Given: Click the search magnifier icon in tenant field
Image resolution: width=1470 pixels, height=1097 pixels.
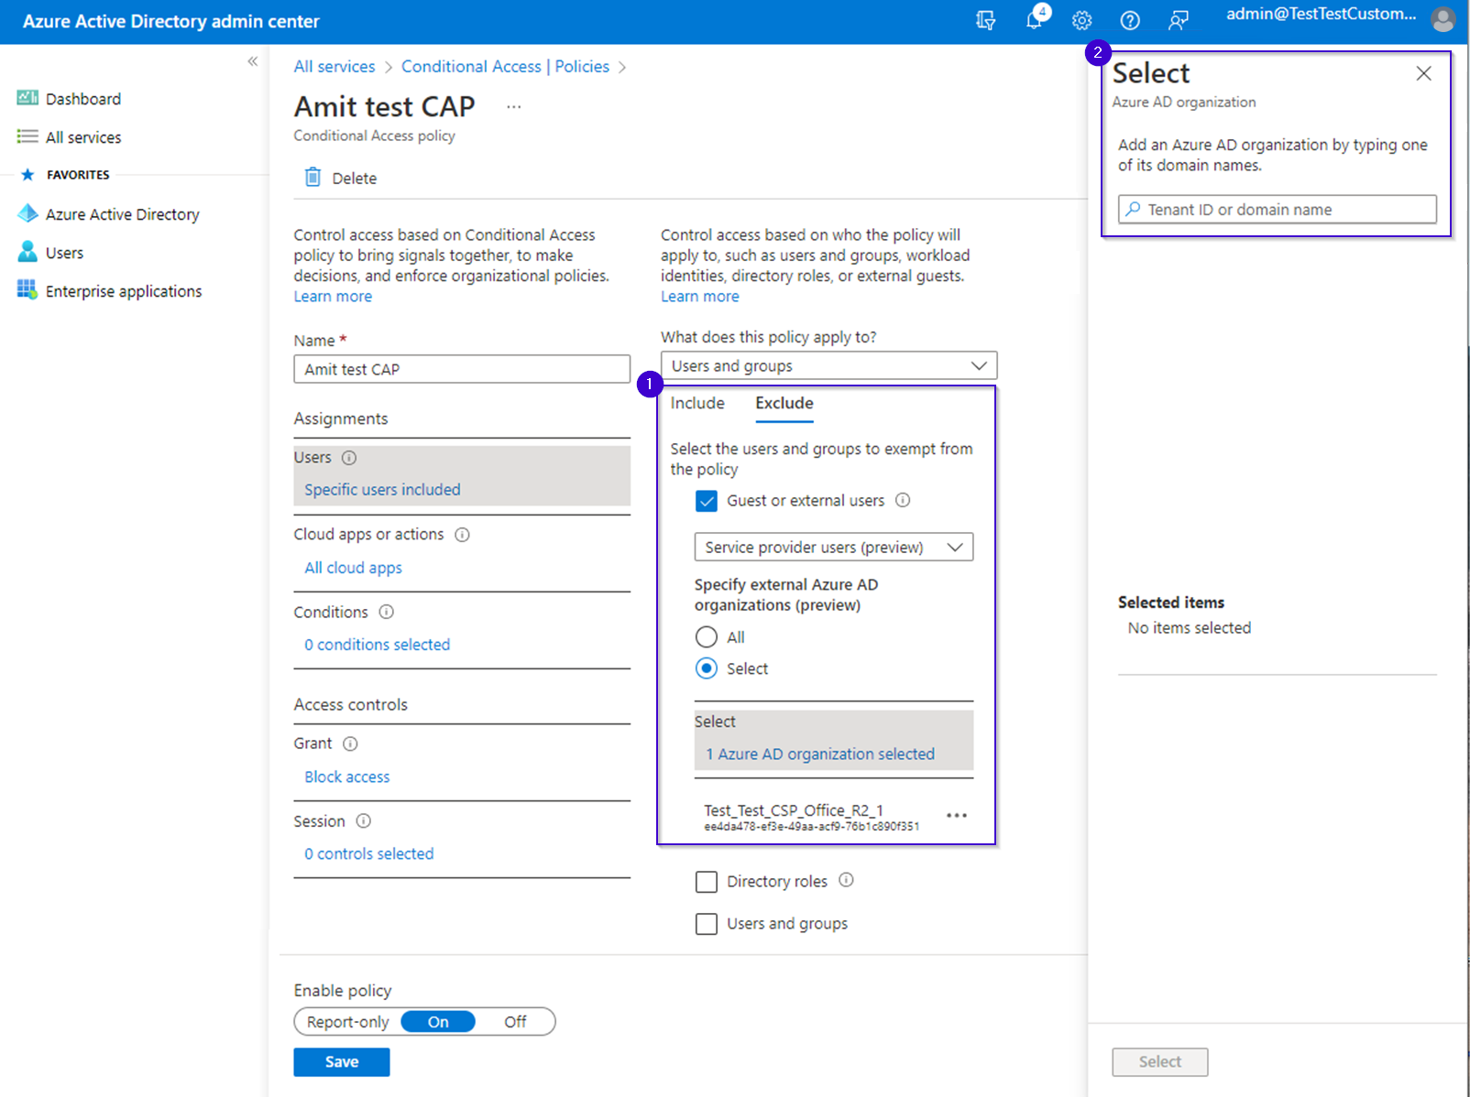Looking at the screenshot, I should click(x=1134, y=209).
